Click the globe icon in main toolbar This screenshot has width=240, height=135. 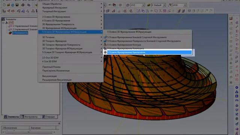point(13,5)
